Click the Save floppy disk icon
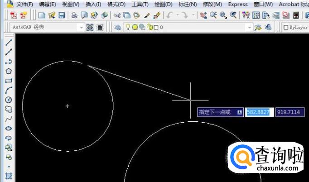309x182 pixels. 62,15
